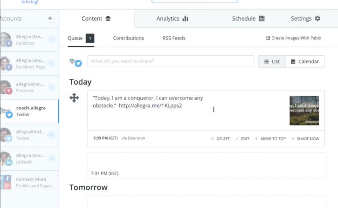Open the Allegra Sinc... LinkedIn account
Screen dimensions: 338x208
tap(29, 159)
